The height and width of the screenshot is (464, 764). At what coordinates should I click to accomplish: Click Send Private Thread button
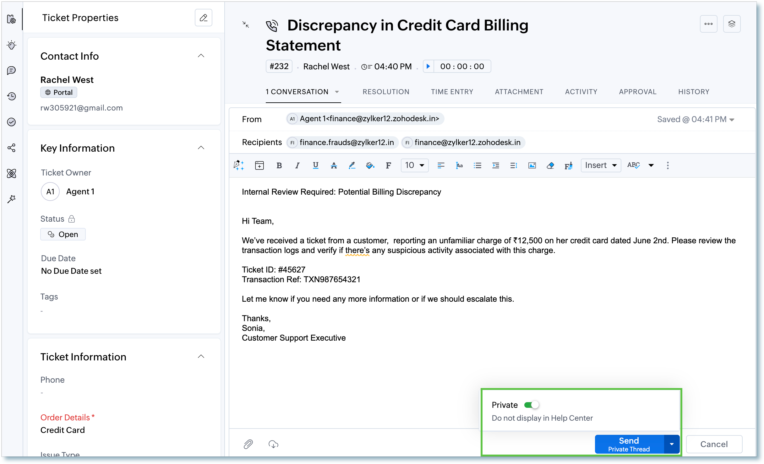point(629,444)
